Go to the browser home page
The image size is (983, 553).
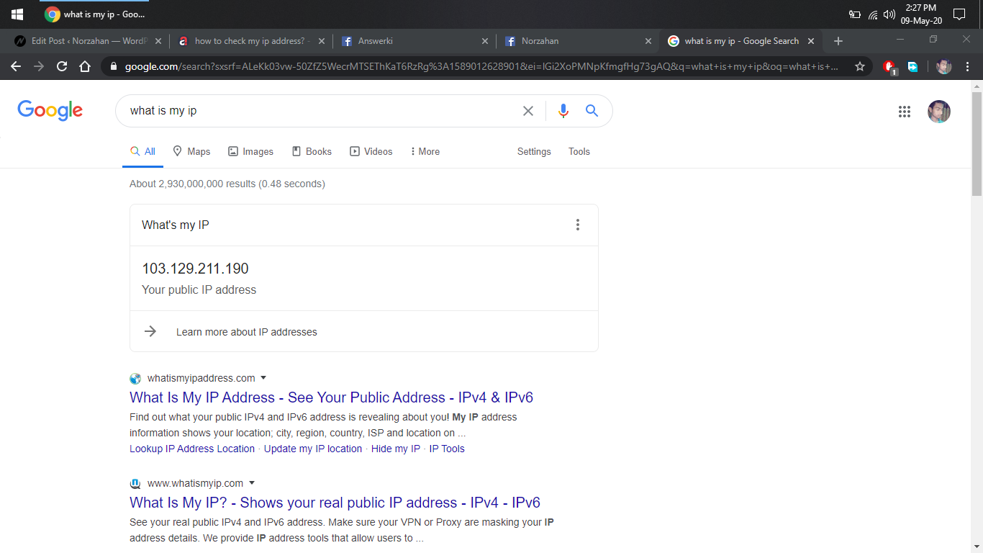85,67
